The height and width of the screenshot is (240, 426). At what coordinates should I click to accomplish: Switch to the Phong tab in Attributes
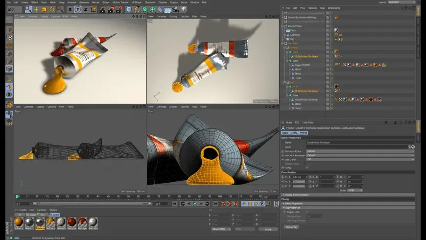tap(303, 133)
